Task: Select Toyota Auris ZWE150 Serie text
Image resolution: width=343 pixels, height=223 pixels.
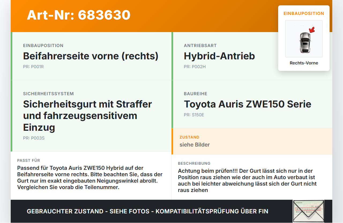Action: click(248, 104)
